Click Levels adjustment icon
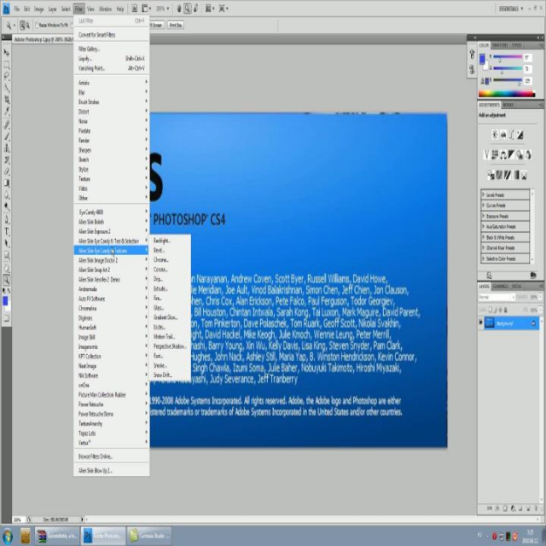 [x=503, y=135]
